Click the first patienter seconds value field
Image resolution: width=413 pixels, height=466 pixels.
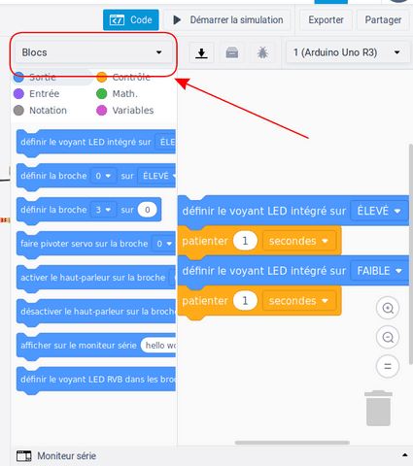click(245, 241)
